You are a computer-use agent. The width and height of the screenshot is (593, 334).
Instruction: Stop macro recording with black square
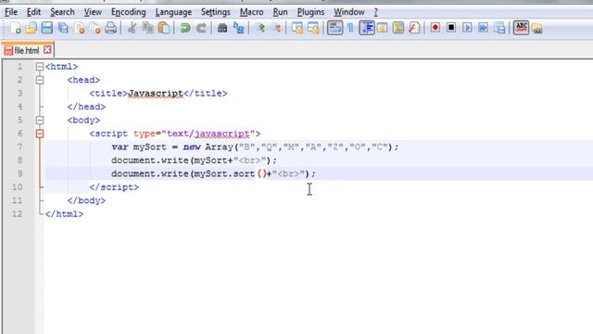coord(451,28)
